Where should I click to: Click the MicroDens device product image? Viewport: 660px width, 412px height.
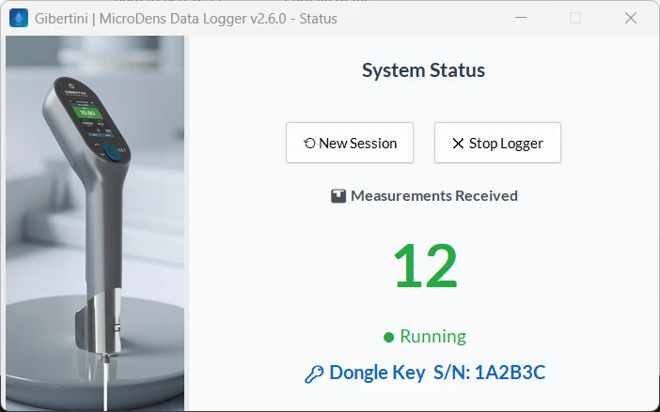pyautogui.click(x=95, y=223)
